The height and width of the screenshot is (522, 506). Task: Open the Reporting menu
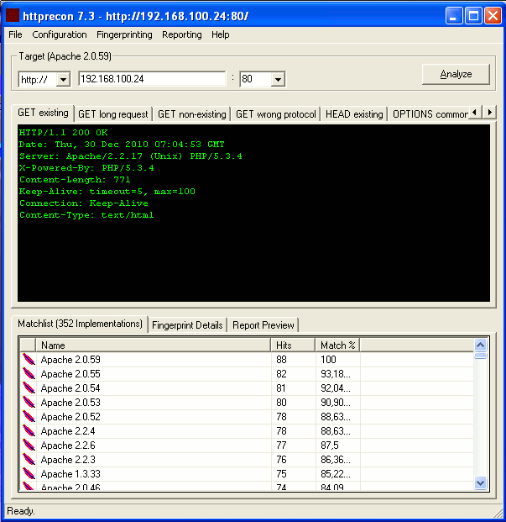tap(182, 34)
